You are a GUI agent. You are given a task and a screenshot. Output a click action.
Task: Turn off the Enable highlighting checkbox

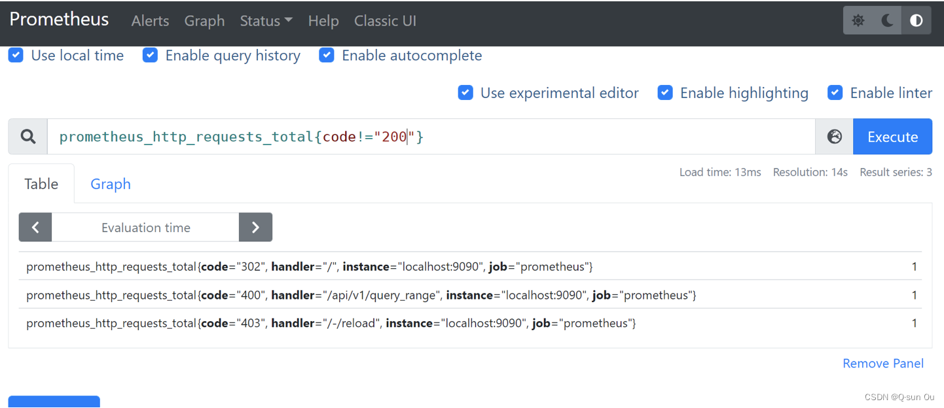665,92
